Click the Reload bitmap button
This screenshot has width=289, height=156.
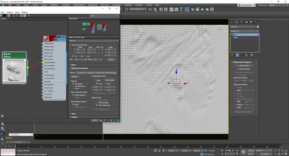tap(75, 77)
